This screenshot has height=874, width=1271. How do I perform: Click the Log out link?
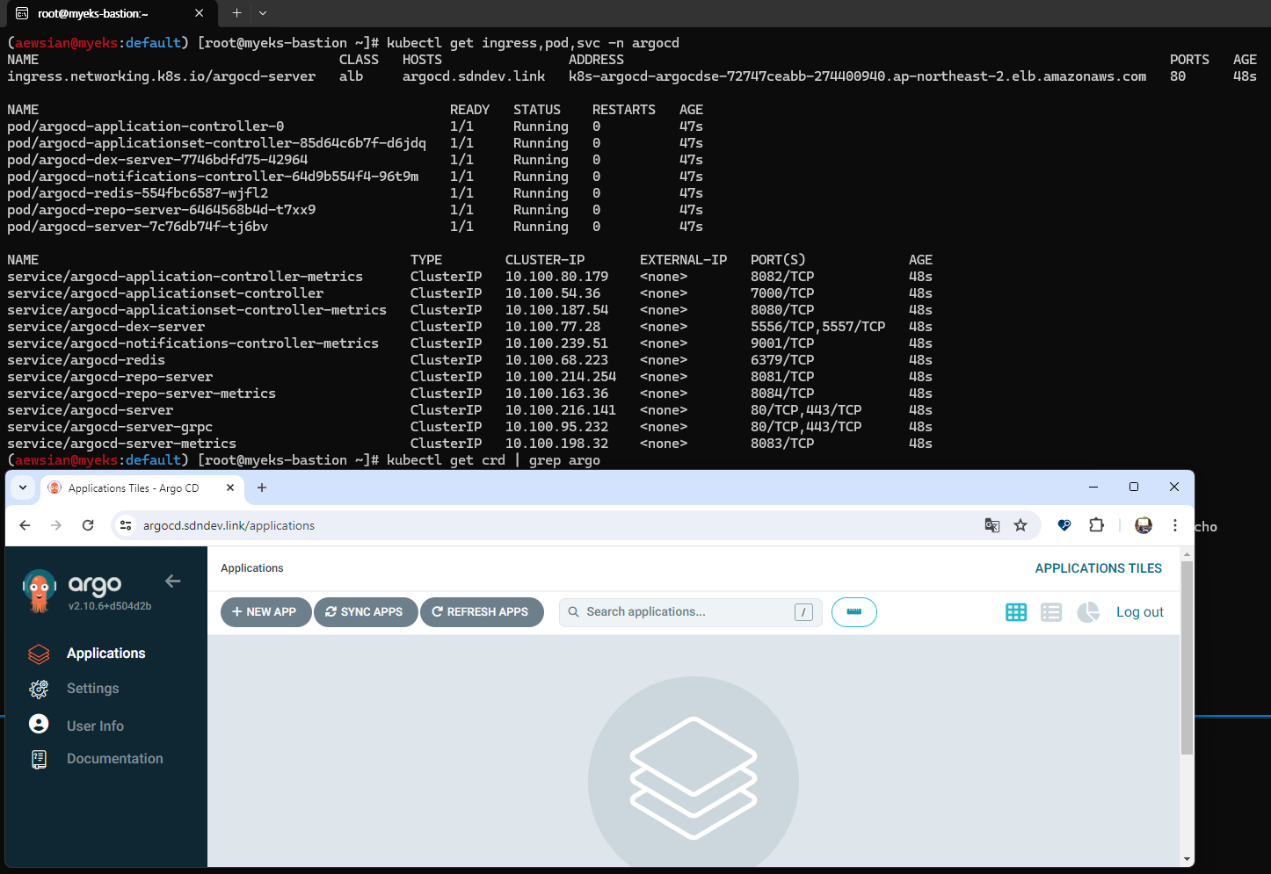pos(1139,612)
